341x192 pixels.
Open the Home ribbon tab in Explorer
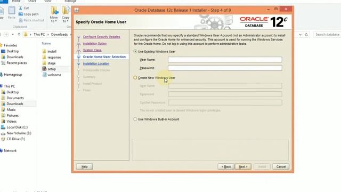[x=16, y=1]
